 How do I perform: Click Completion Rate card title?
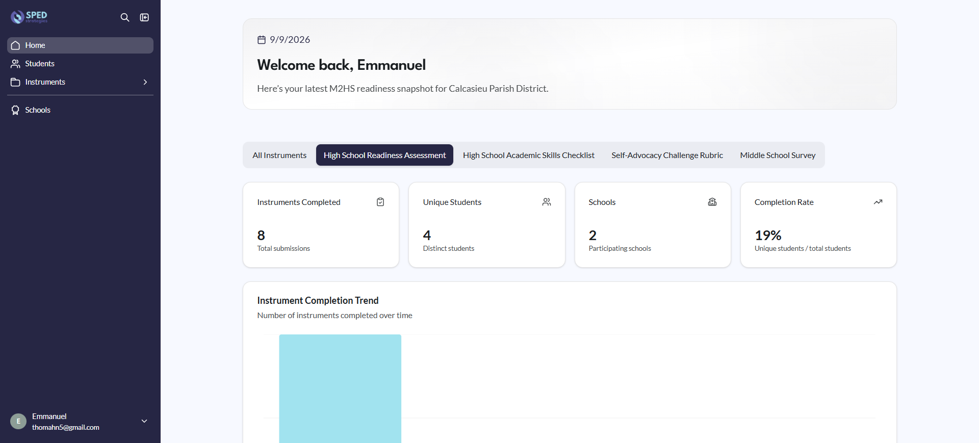click(784, 202)
